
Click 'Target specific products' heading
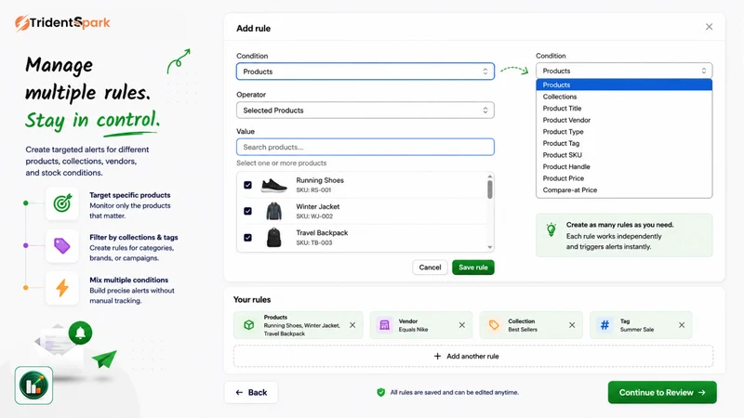pyautogui.click(x=130, y=195)
